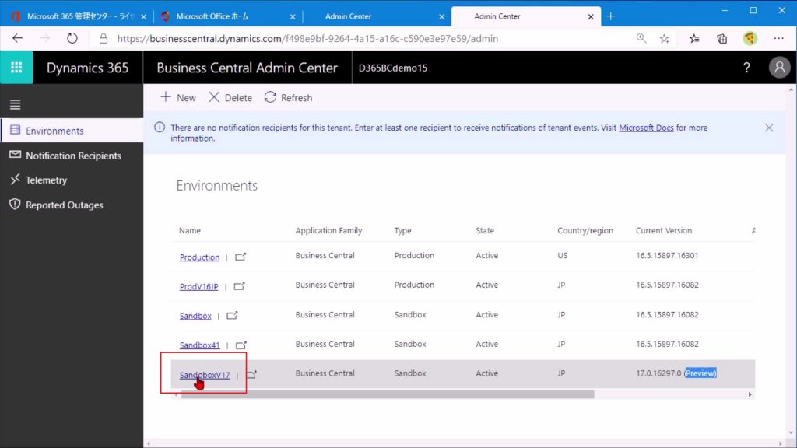797x448 pixels.
Task: Dismiss the notification recipients info banner
Action: coord(769,128)
